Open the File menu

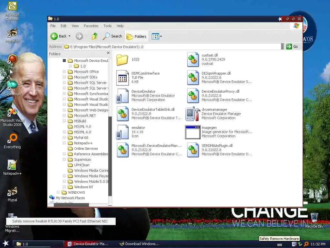pos(53,26)
